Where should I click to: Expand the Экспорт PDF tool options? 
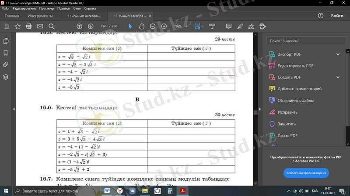[338, 54]
